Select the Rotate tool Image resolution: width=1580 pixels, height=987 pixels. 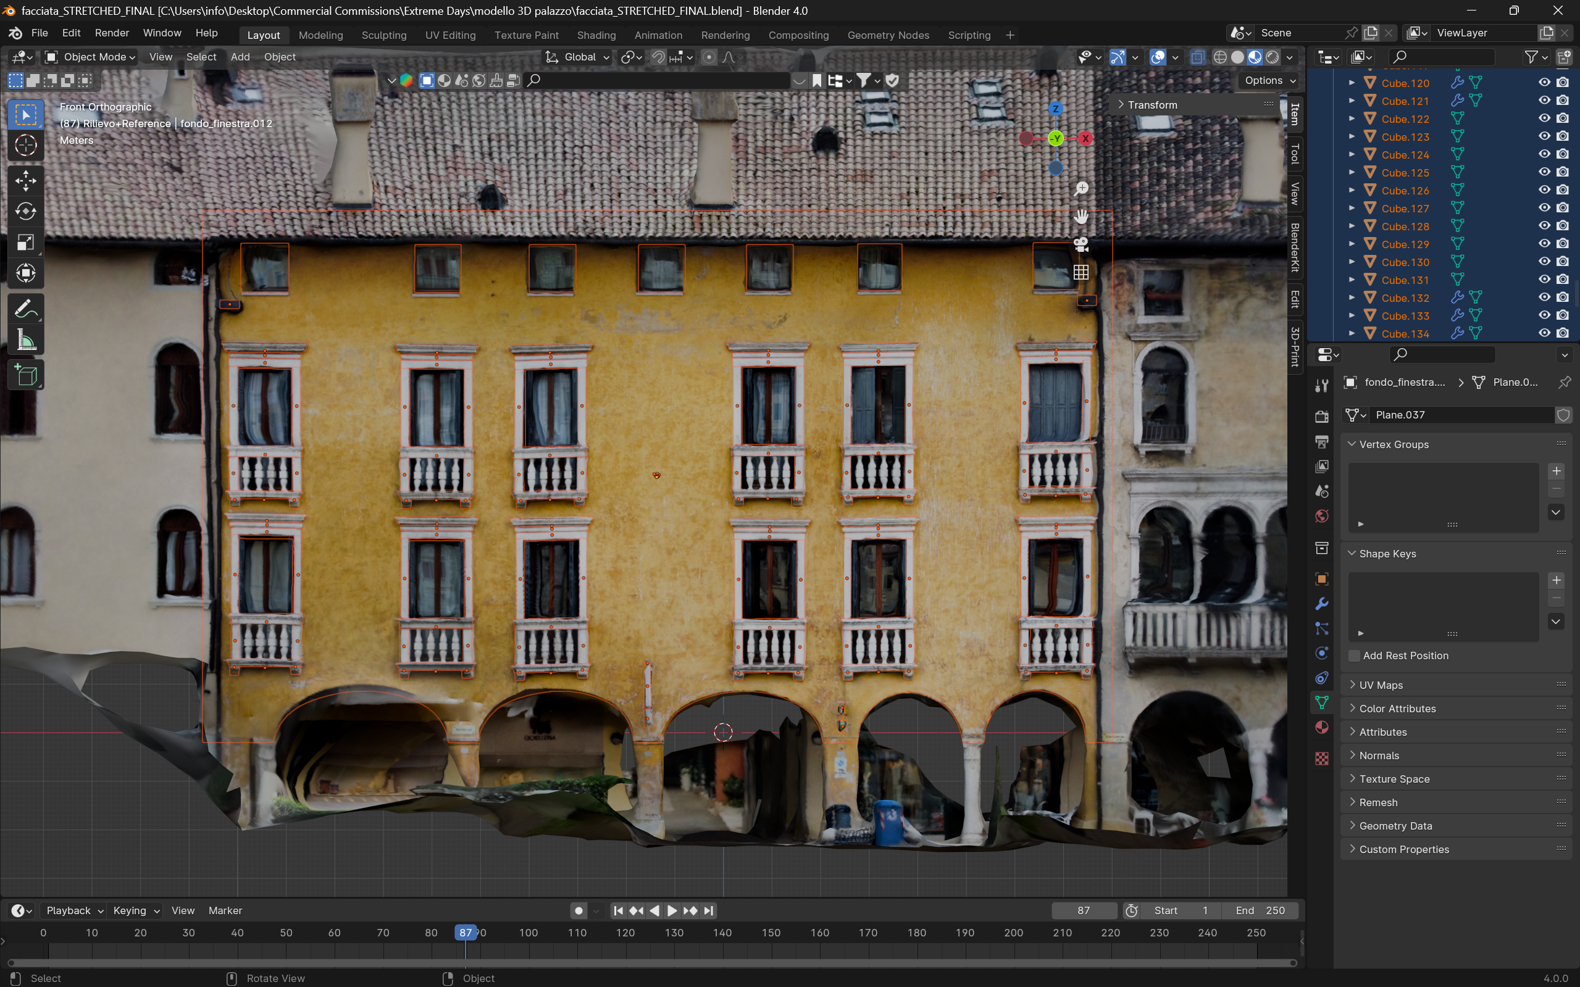pos(25,212)
